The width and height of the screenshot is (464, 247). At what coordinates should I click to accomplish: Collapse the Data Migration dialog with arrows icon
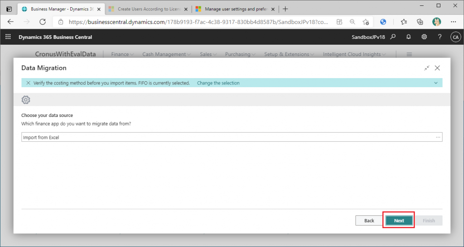tap(427, 68)
